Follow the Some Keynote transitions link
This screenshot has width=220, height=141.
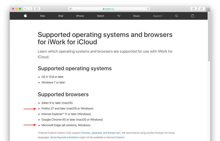tap(64, 137)
